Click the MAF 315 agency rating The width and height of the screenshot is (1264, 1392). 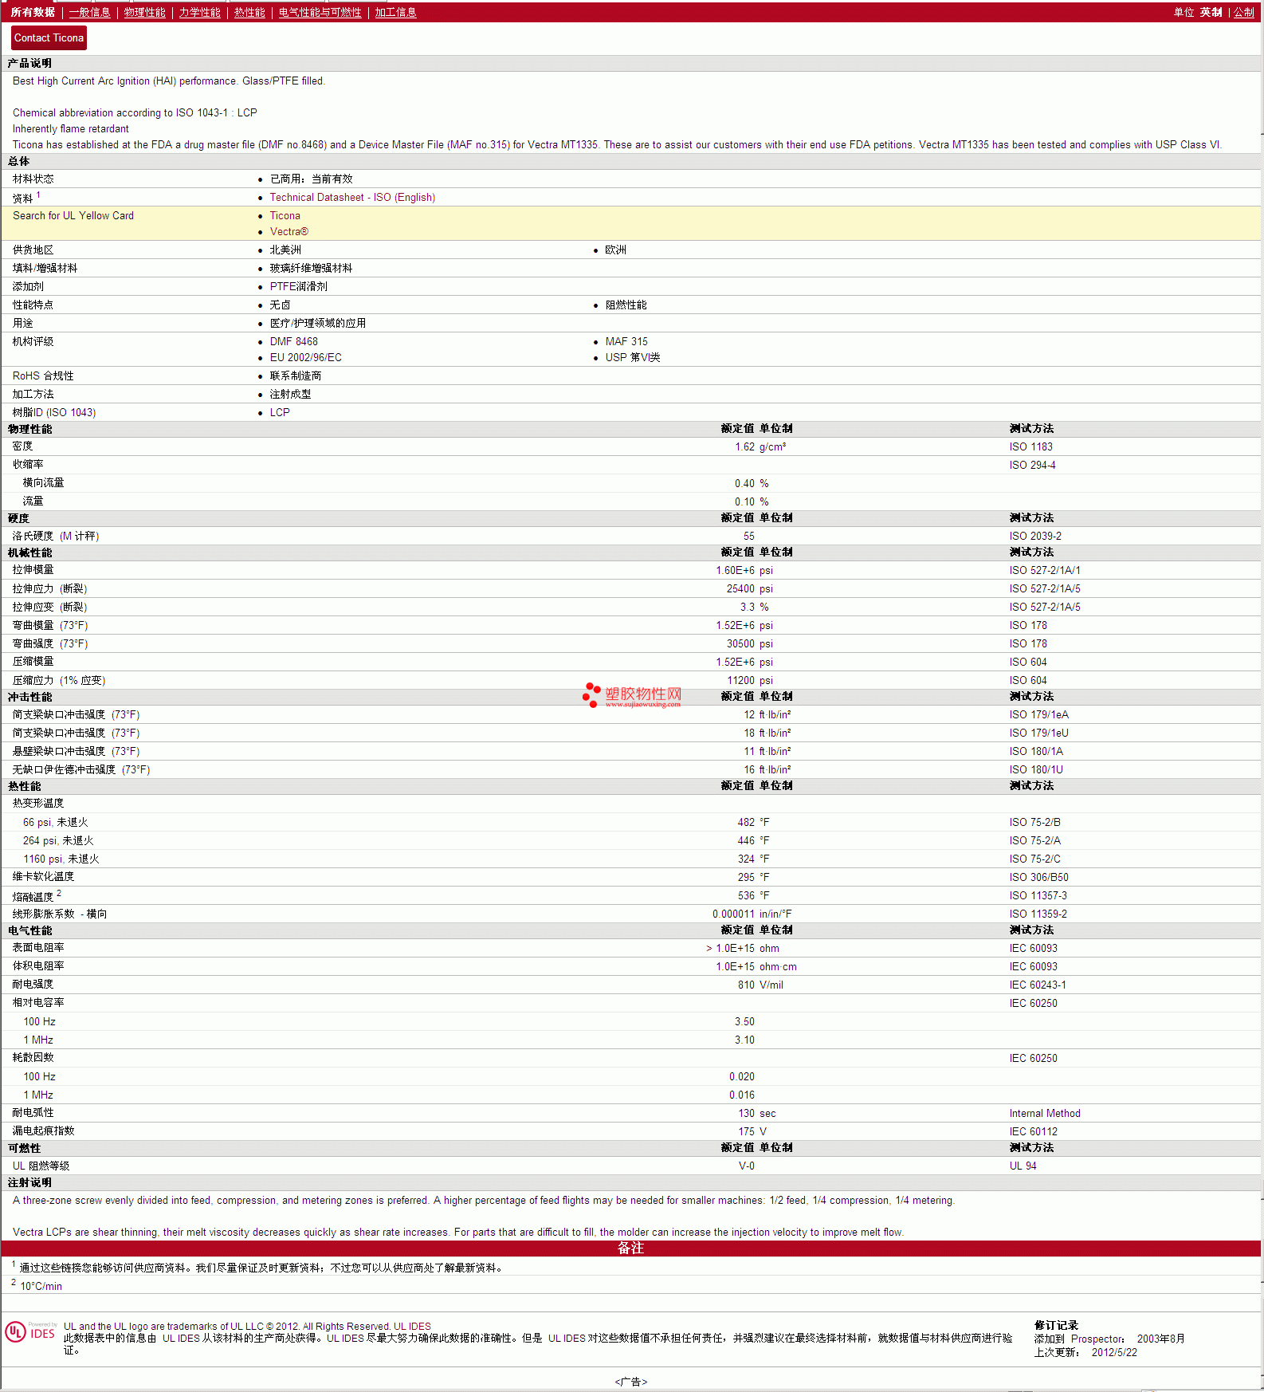[x=626, y=341]
